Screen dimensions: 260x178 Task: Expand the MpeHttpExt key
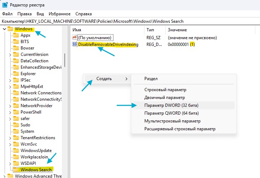point(10,87)
